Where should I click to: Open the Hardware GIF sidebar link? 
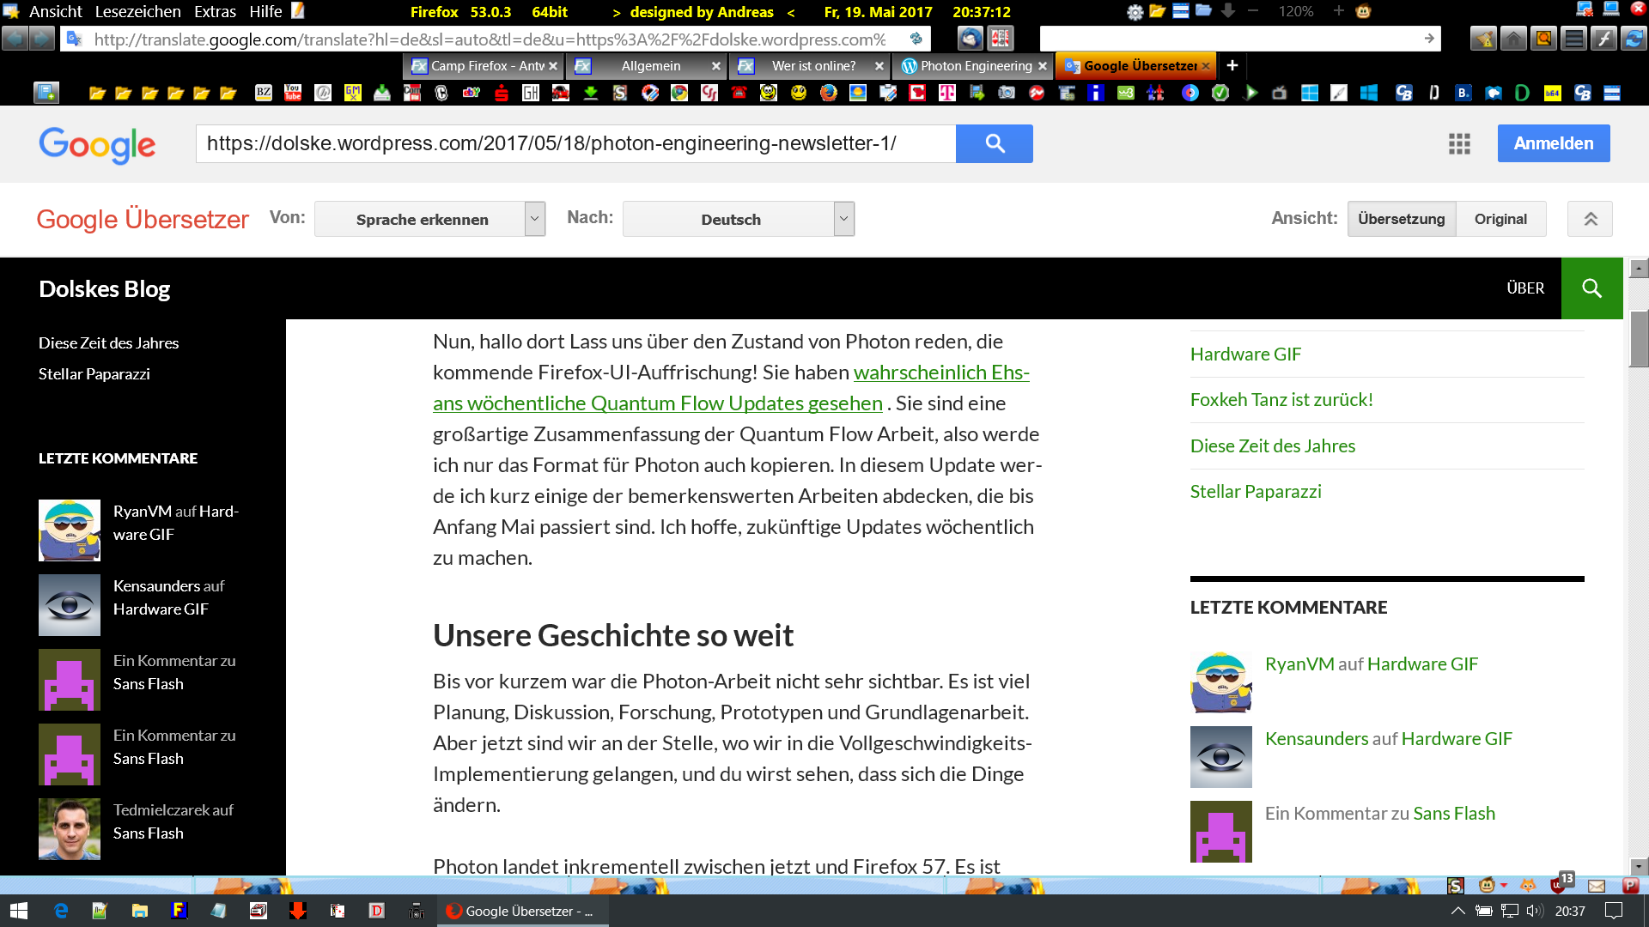[1244, 354]
